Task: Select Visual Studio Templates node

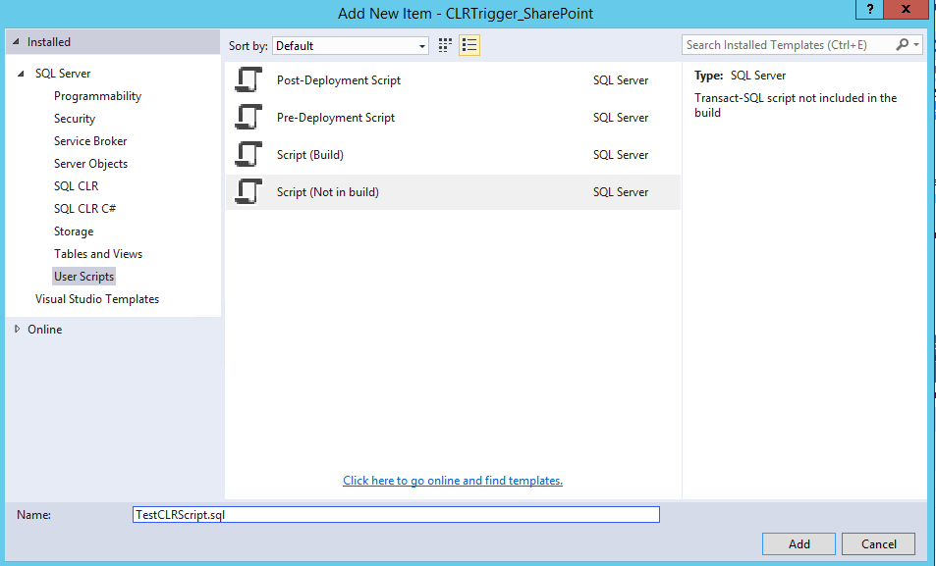Action: (96, 299)
